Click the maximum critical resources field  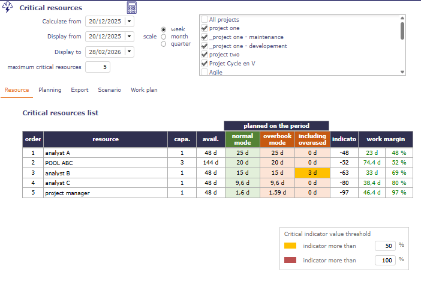pos(98,67)
